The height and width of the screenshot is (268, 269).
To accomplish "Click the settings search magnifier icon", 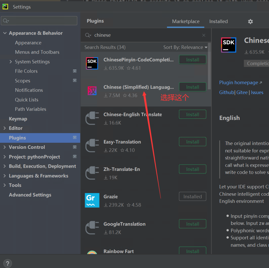I will tap(6, 21).
